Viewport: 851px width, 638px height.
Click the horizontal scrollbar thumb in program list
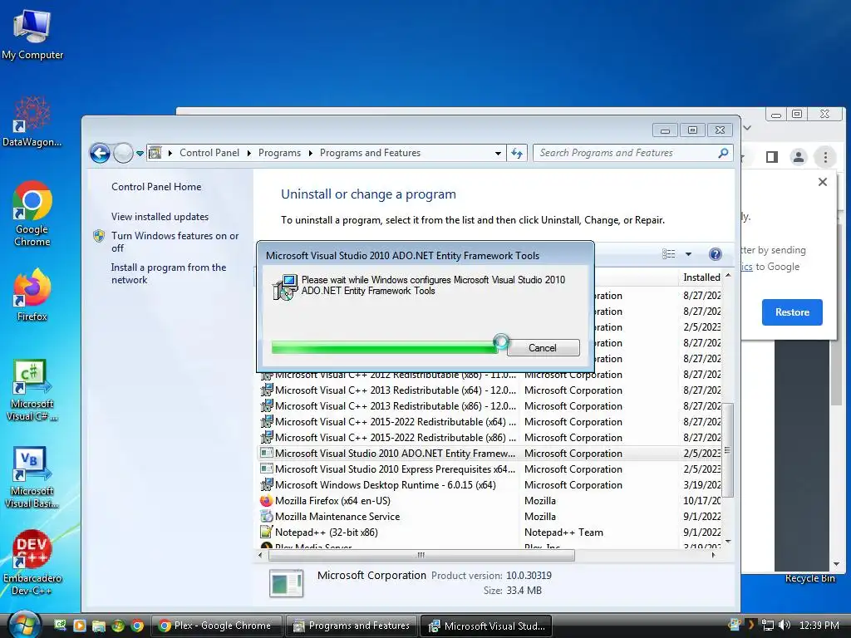point(421,555)
